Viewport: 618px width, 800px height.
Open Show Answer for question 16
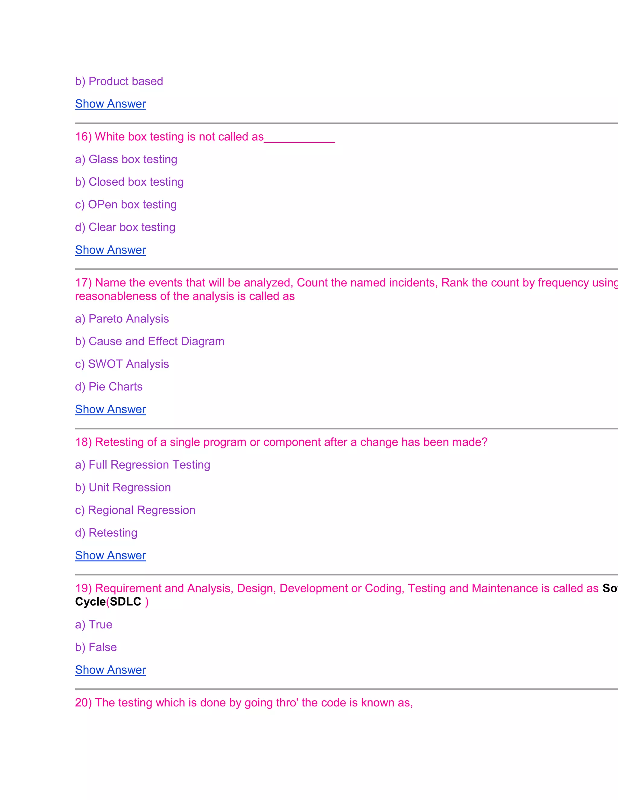110,250
